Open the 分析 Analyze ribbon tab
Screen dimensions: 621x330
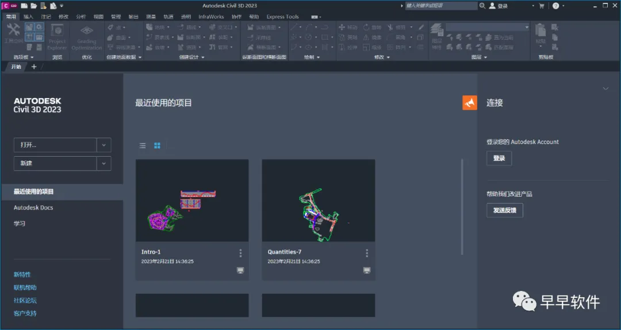pos(81,17)
